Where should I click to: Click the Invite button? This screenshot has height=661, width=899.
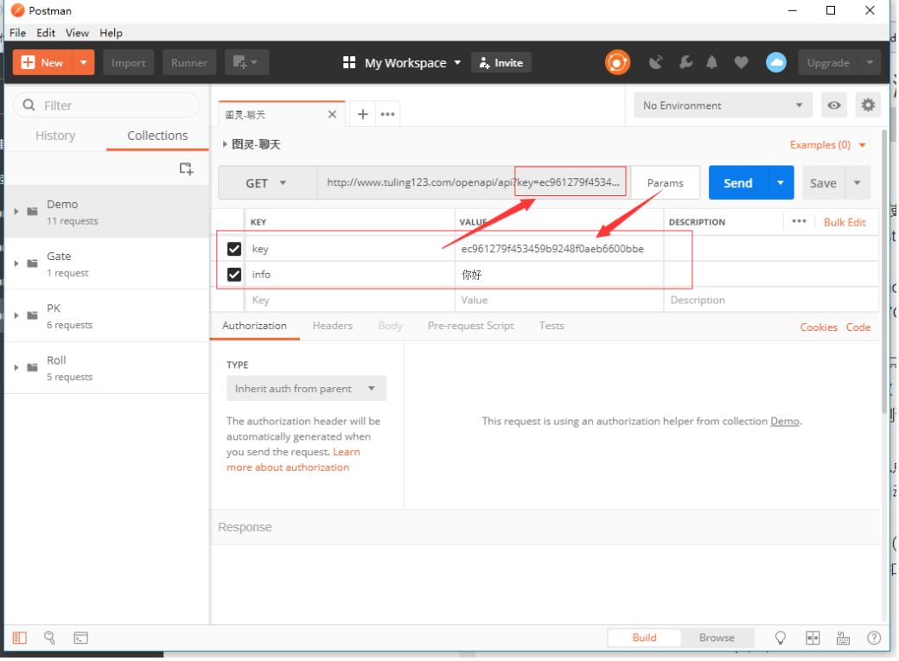[x=501, y=62]
